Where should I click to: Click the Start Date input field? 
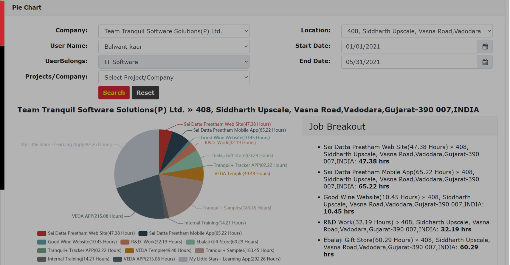409,47
